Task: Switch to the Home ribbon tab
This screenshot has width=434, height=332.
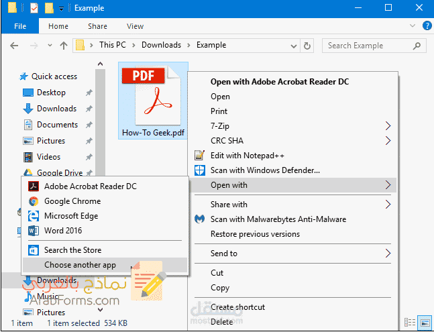Action: click(x=58, y=26)
